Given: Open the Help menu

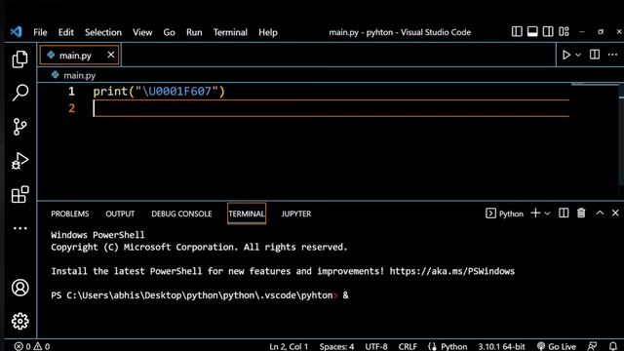Looking at the screenshot, I should (268, 32).
